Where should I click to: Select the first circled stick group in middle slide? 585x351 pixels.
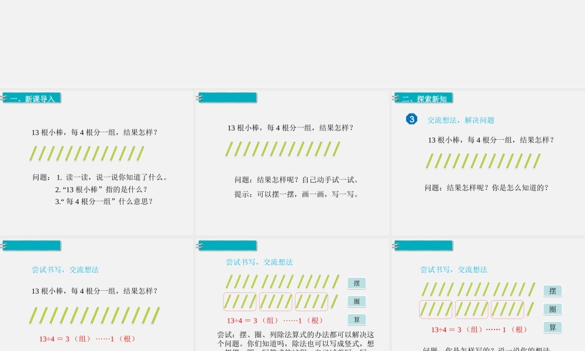240,301
